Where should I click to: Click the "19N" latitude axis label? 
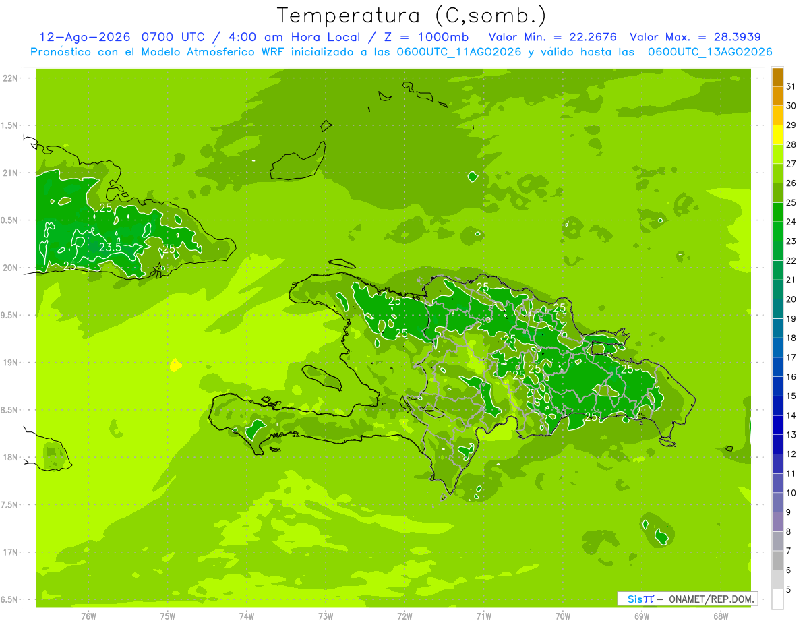tap(11, 363)
